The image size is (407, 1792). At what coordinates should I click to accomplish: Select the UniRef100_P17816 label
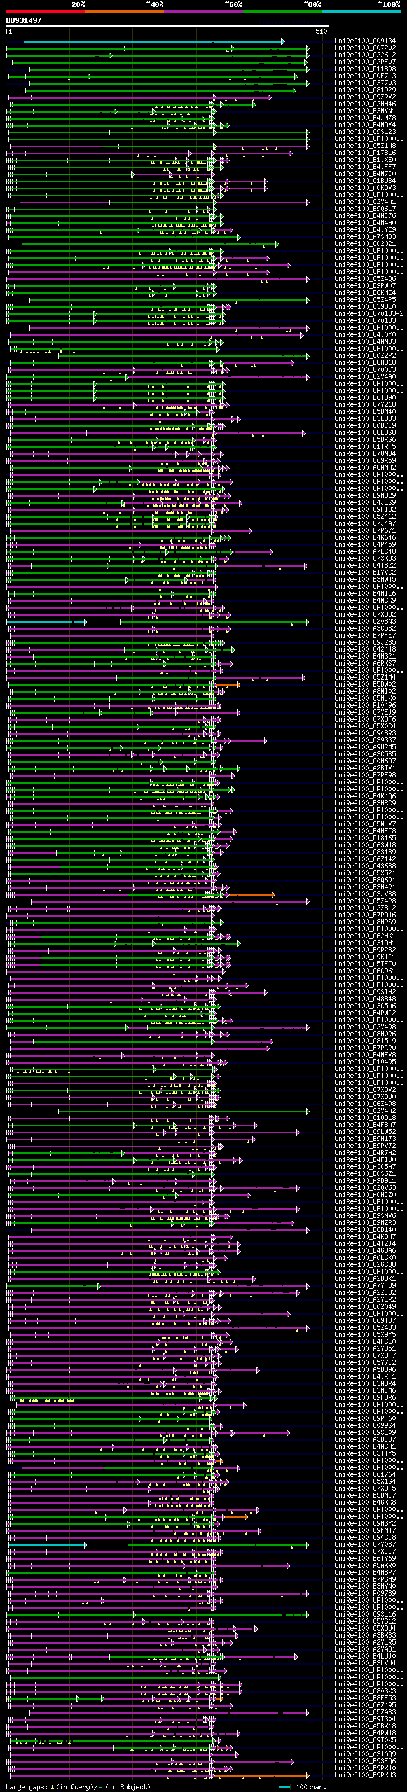(364, 154)
